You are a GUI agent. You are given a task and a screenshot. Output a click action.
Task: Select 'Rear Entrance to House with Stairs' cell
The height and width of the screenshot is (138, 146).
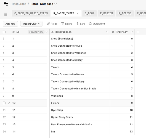click(x=80, y=124)
